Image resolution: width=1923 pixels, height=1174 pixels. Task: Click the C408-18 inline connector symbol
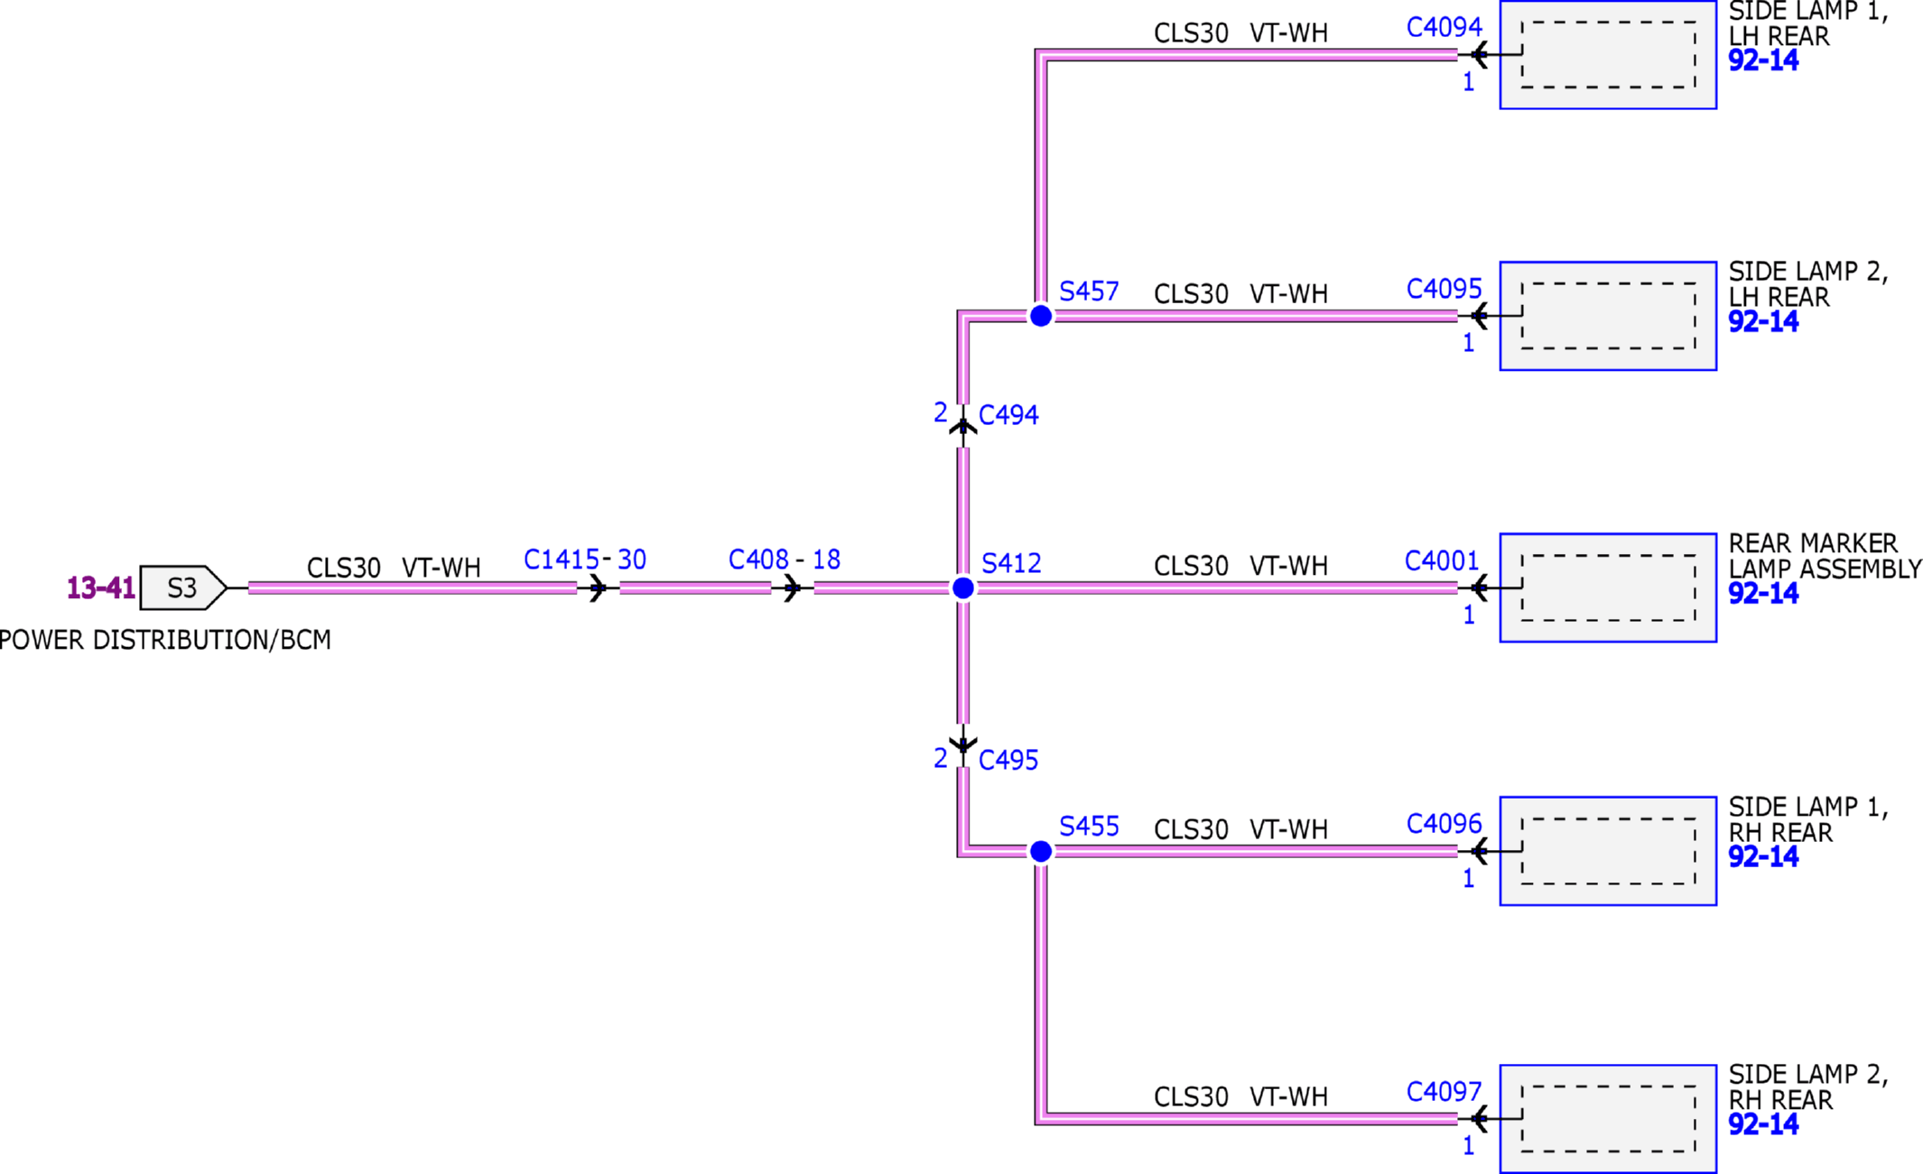pos(792,588)
